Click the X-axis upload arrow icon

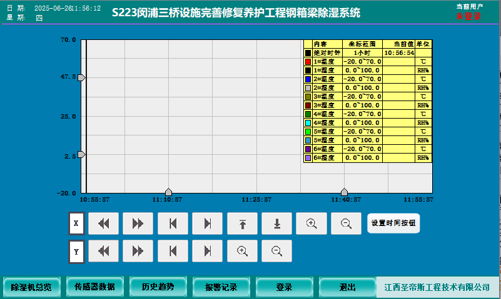click(x=242, y=223)
